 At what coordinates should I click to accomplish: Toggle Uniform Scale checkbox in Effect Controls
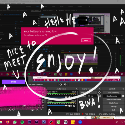pos(15,28)
